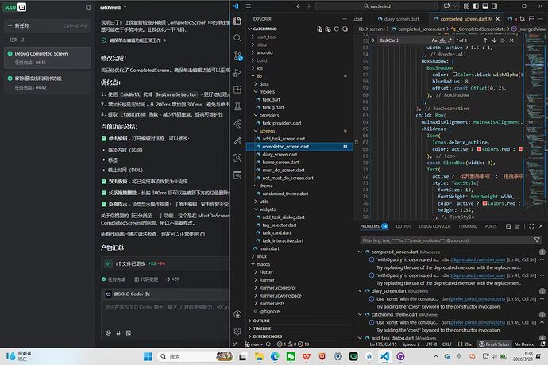The width and height of the screenshot is (548, 365).
Task: Click first deprecated_member_use link
Action: (478, 259)
